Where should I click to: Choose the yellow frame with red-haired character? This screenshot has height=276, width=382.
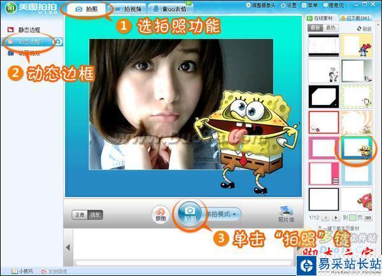357,45
